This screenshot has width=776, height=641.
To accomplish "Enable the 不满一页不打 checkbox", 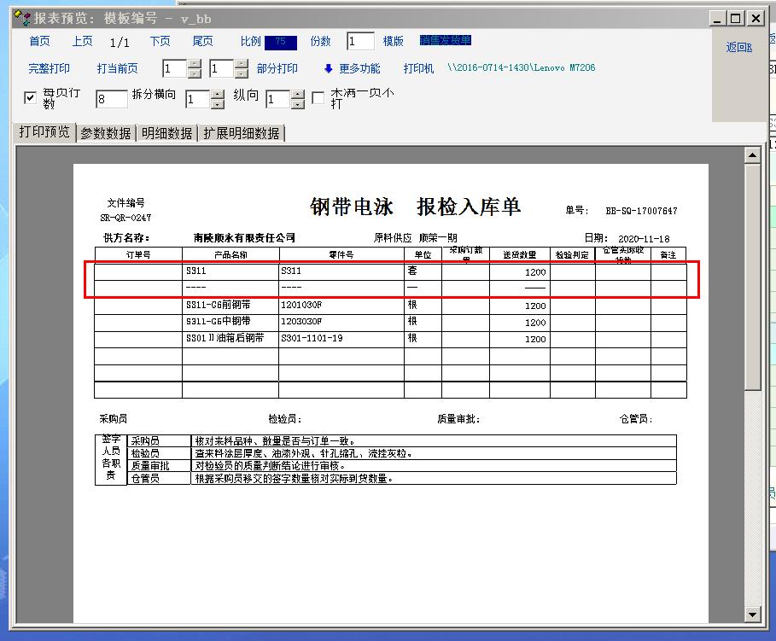I will coord(318,98).
